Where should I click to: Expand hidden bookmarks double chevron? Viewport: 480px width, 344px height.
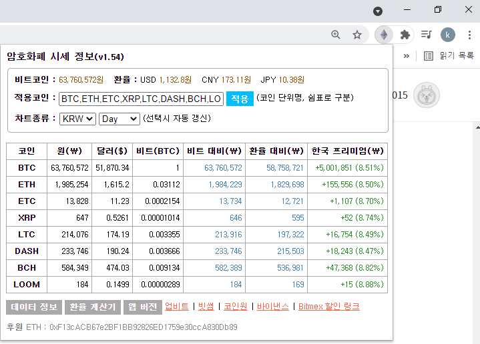tap(406, 56)
